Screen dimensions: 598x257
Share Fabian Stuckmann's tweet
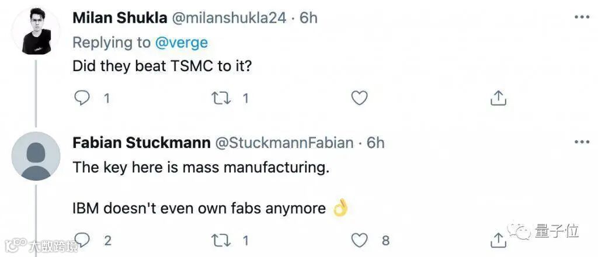498,240
